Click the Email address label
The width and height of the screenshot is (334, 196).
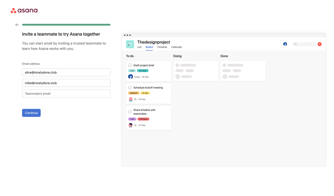pyautogui.click(x=31, y=64)
